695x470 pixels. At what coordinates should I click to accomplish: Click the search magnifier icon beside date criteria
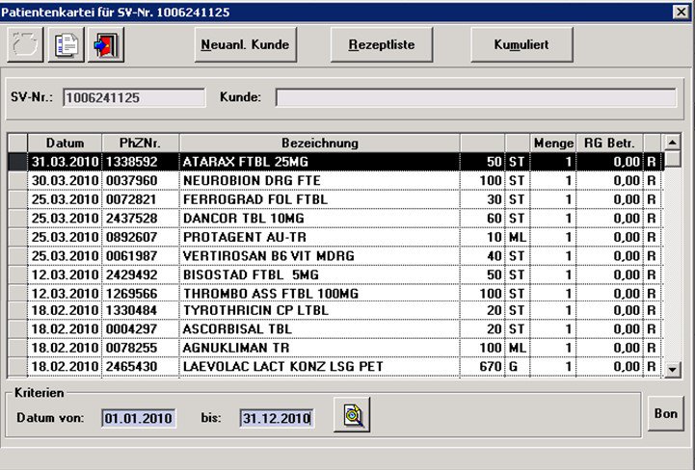[x=352, y=415]
